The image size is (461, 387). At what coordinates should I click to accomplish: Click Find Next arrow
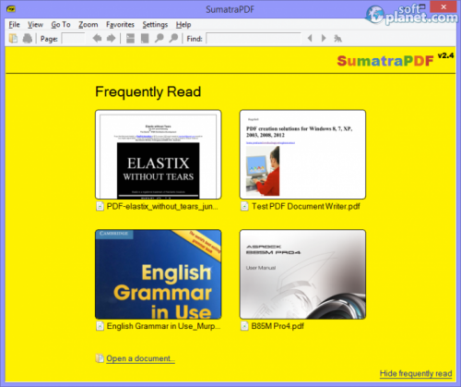click(x=324, y=38)
